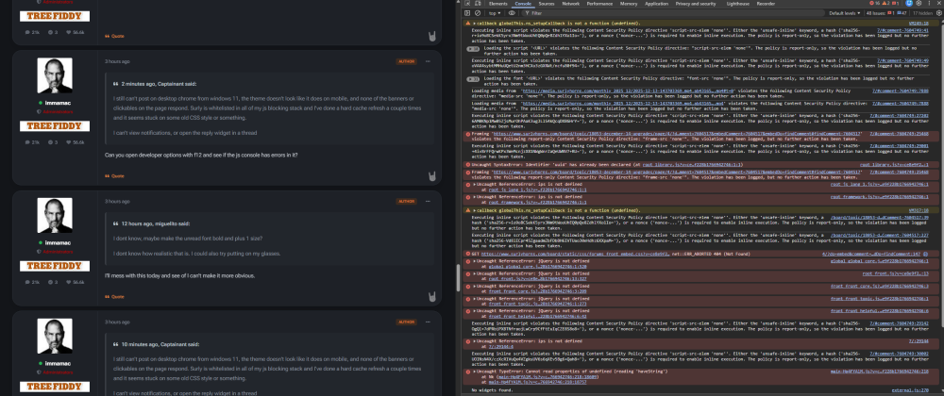
Task: Switch to the Network tab
Action: point(571,4)
